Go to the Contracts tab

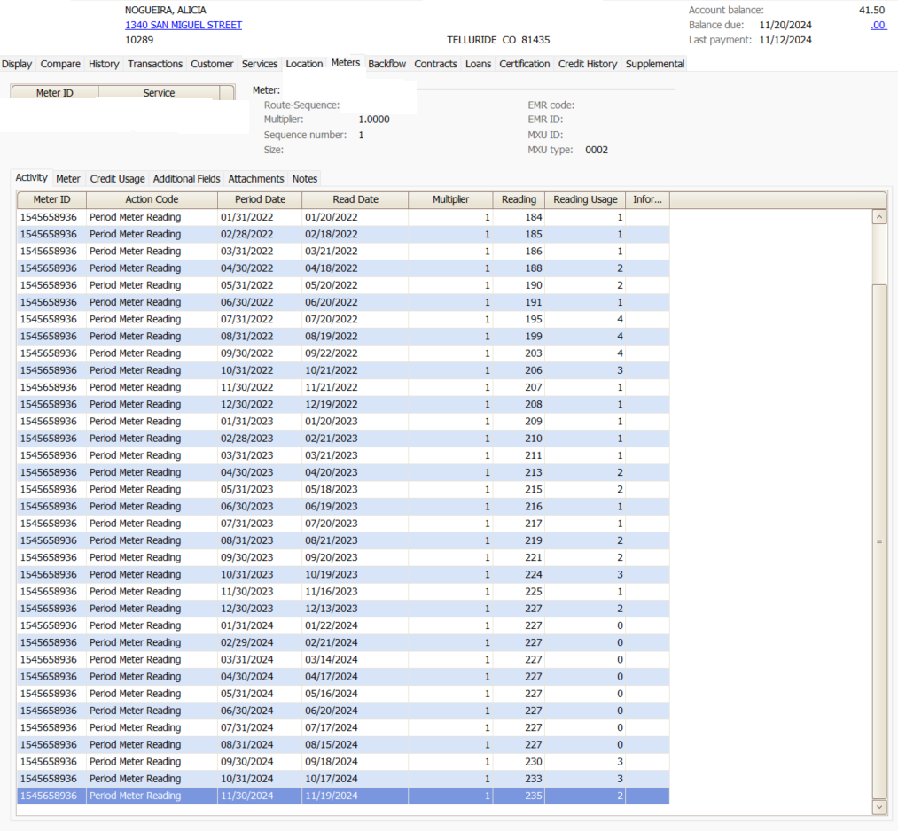[x=435, y=64]
